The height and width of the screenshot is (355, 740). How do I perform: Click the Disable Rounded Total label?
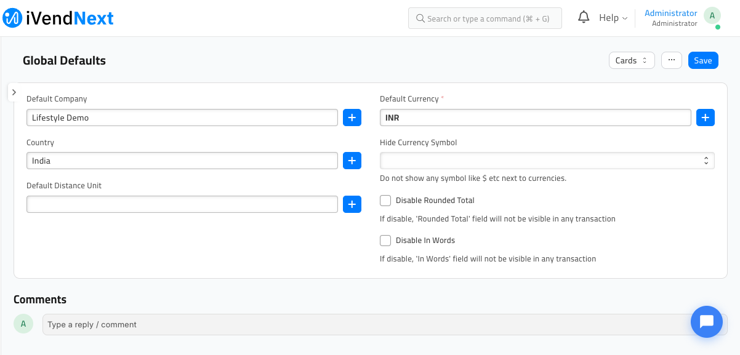click(435, 201)
